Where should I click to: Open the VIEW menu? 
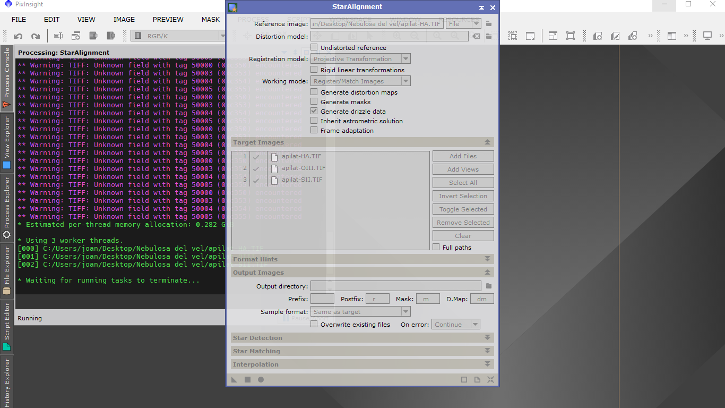point(87,20)
